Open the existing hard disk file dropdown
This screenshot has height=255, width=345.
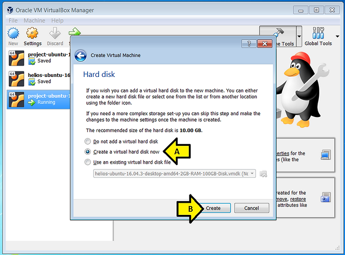(174, 173)
